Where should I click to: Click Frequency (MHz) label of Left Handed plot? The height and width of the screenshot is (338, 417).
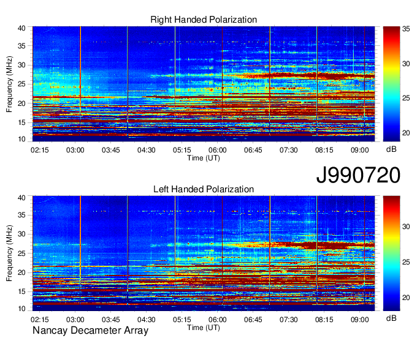[9, 254]
